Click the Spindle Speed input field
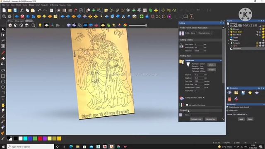 coord(199,87)
